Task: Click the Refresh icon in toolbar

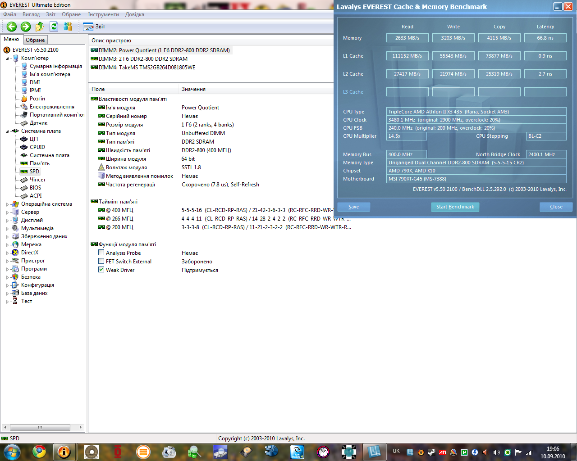Action: (54, 27)
